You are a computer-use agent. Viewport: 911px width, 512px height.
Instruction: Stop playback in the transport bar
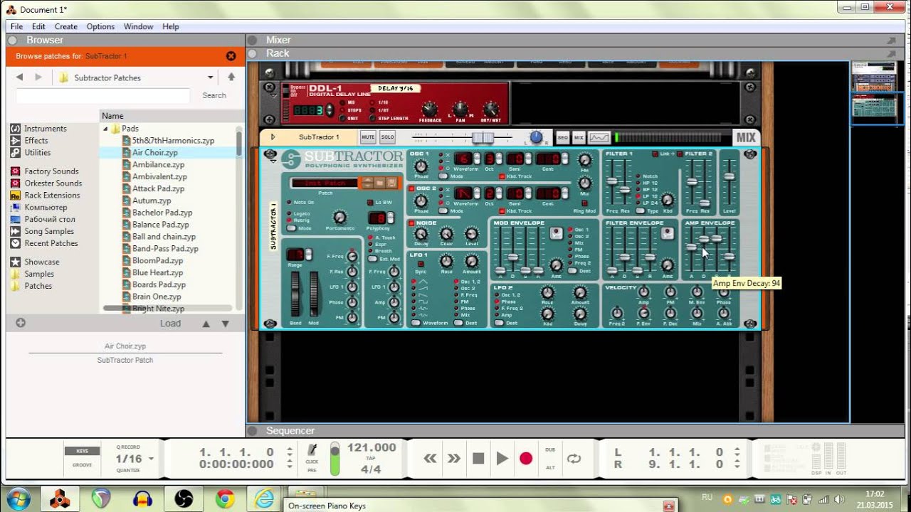pyautogui.click(x=478, y=459)
